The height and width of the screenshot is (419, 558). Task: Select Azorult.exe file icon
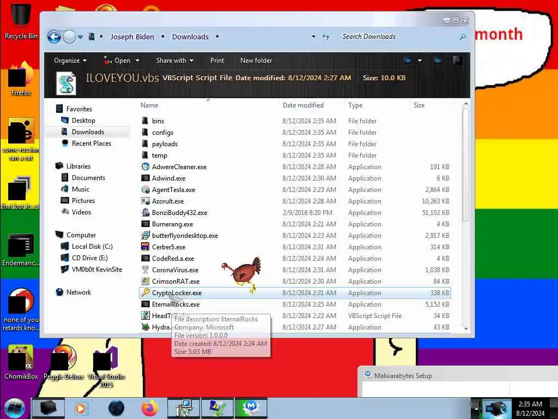click(x=145, y=201)
